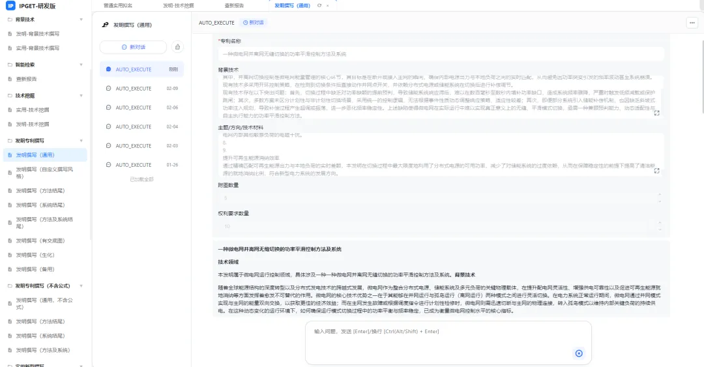This screenshot has height=367, width=704.
Task: Open 查新报告 in the sidebar
Action: (x=27, y=79)
